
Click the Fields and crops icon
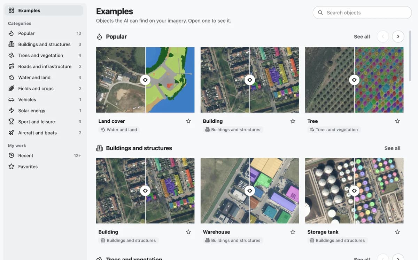[x=11, y=88]
